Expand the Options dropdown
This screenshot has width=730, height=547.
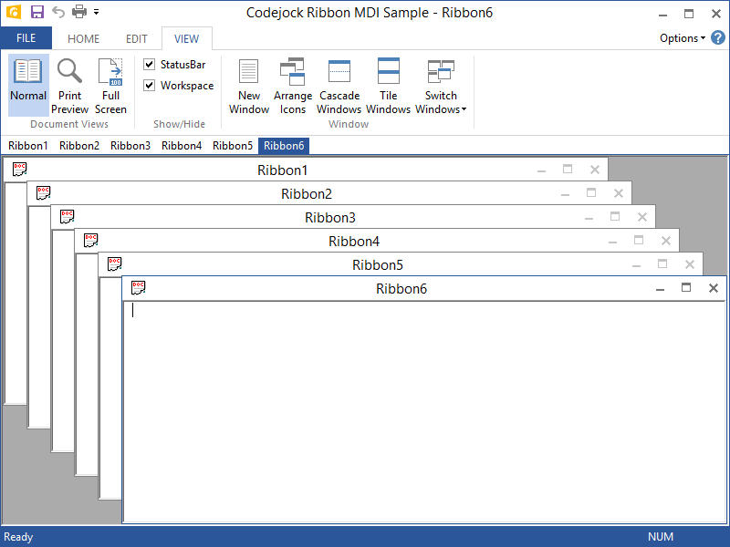click(681, 38)
